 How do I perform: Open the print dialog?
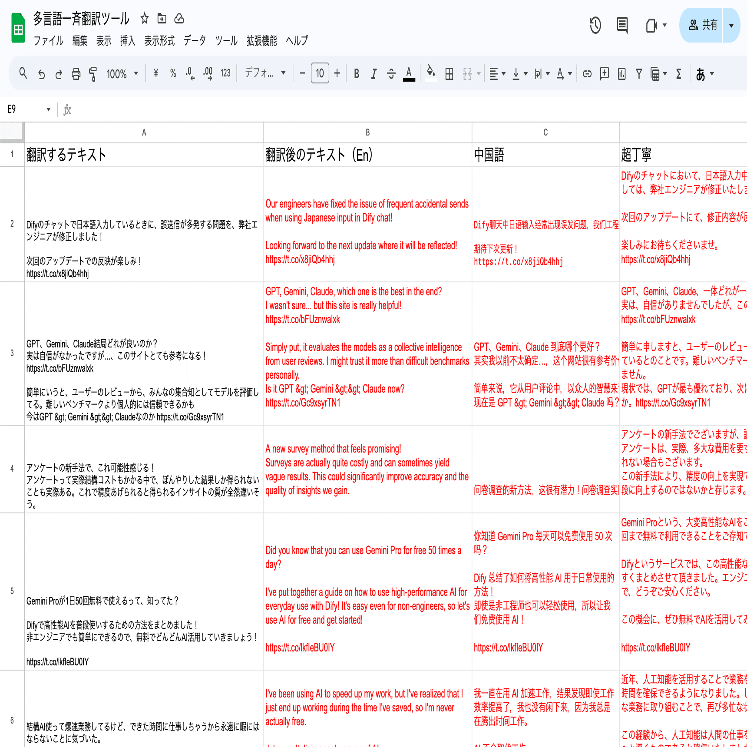tap(76, 73)
